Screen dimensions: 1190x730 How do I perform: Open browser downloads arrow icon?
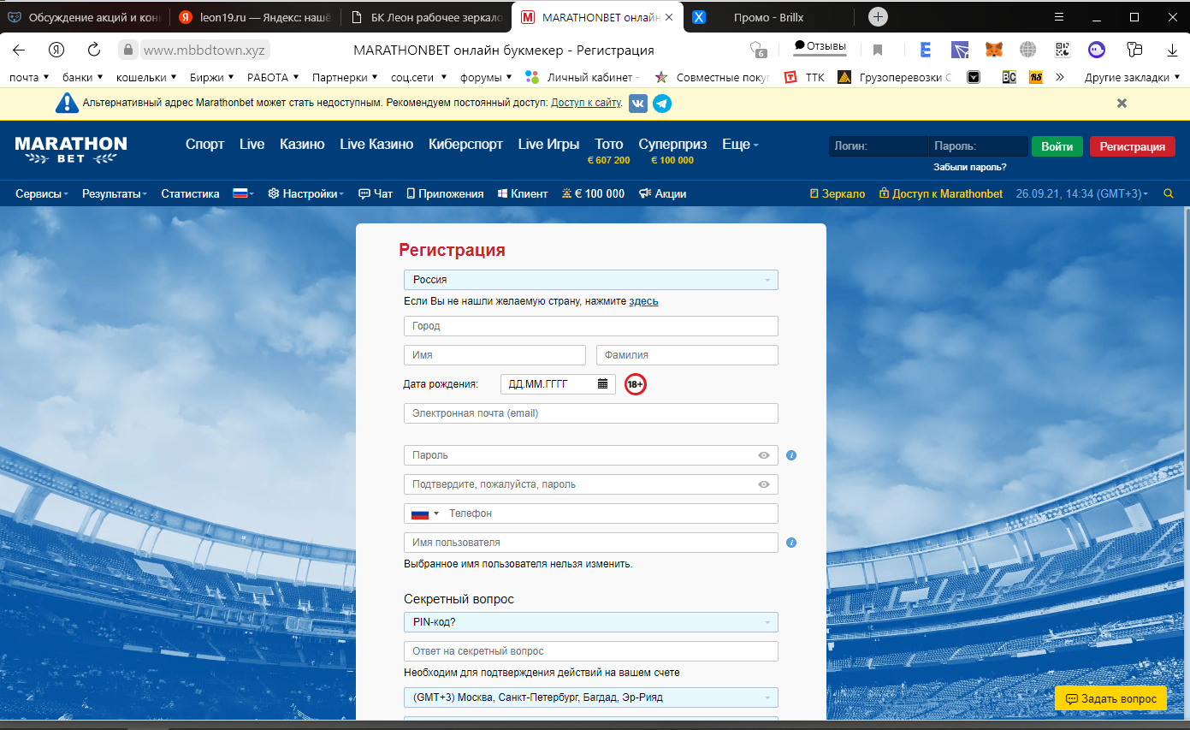coord(1172,50)
